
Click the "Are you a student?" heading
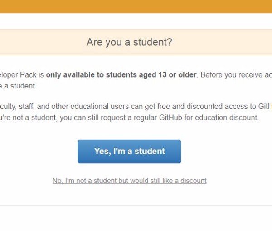pos(129,43)
